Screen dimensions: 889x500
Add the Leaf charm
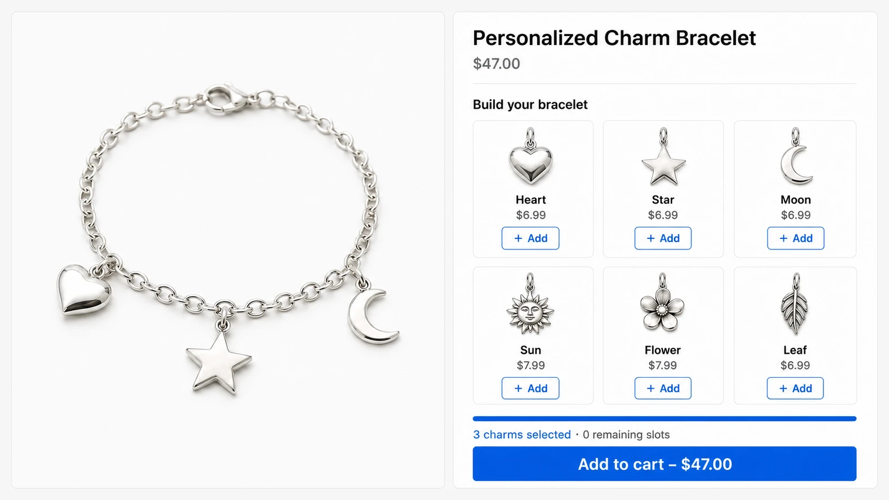point(795,388)
